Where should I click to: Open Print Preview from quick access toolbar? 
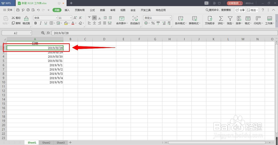click(33, 10)
